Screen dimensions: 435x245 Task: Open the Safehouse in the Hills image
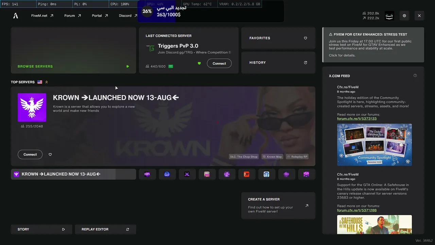point(375,225)
